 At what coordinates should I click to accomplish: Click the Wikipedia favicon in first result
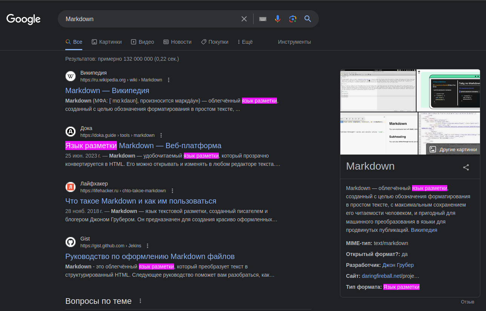pos(71,76)
